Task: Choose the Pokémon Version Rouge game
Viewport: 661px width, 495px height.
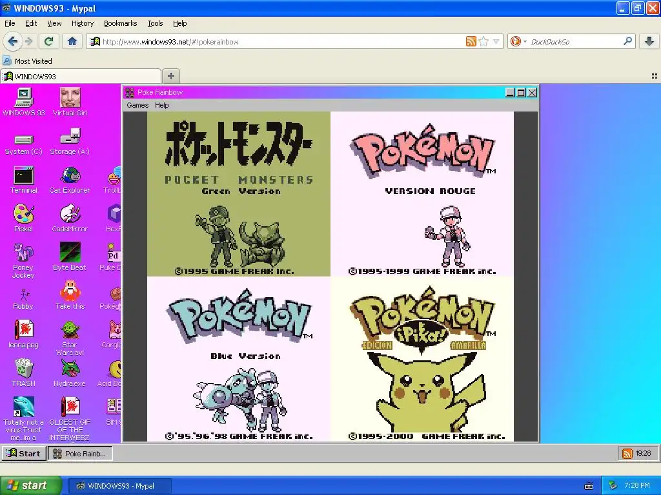Action: (x=422, y=194)
